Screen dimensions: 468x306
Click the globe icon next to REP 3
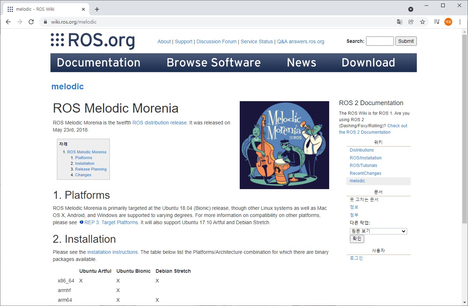coord(82,222)
